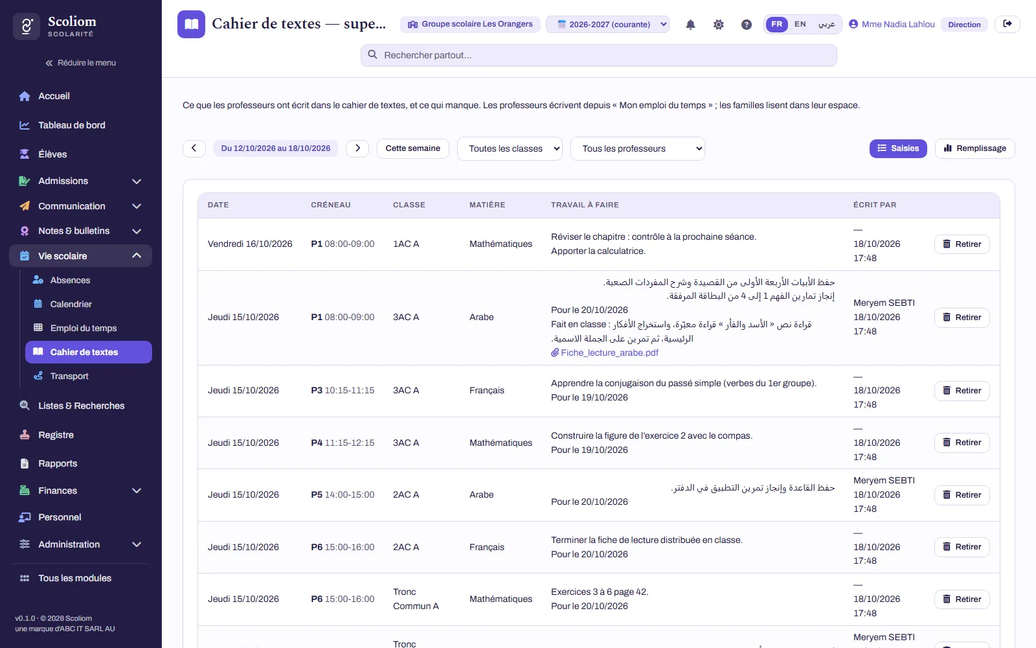Select the Remplissage view

click(x=974, y=148)
